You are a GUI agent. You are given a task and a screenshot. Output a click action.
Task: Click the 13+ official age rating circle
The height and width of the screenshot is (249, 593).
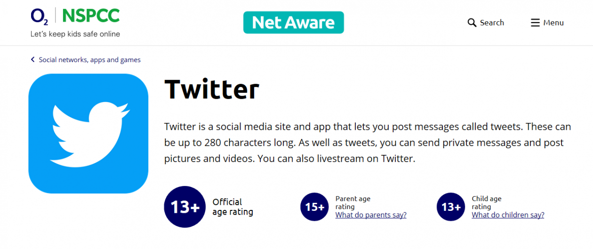pyautogui.click(x=185, y=207)
